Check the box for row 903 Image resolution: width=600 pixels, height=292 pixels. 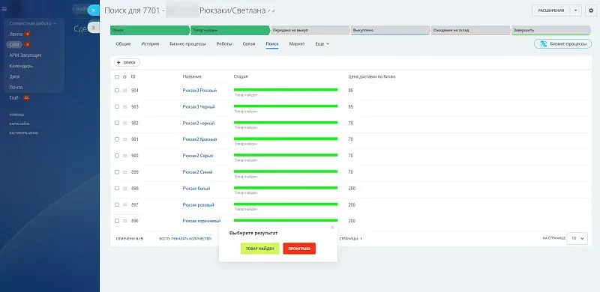tap(117, 106)
